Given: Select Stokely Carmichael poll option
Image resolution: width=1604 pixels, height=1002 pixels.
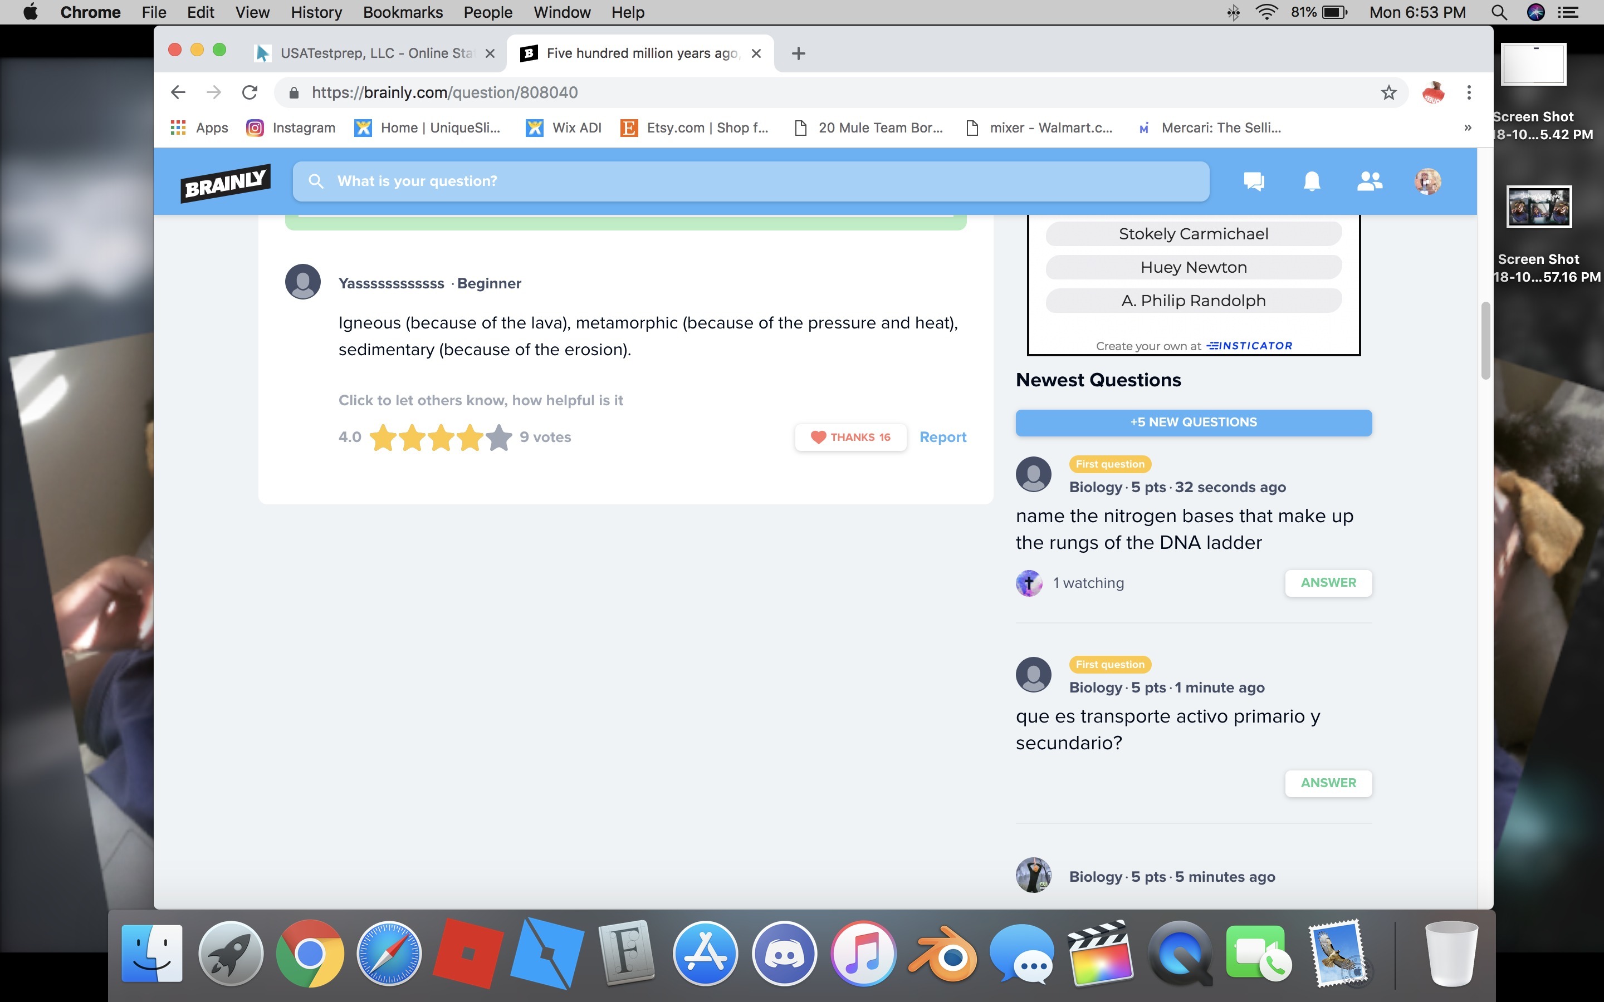Looking at the screenshot, I should point(1193,234).
